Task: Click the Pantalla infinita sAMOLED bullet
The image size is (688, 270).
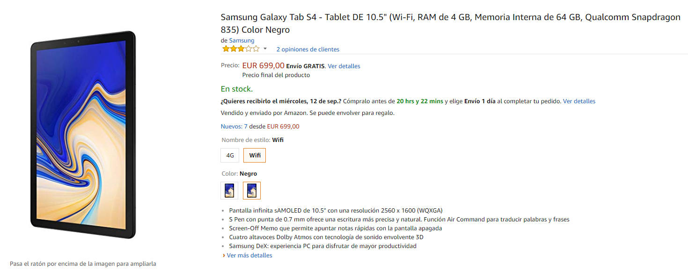Action: [336, 211]
